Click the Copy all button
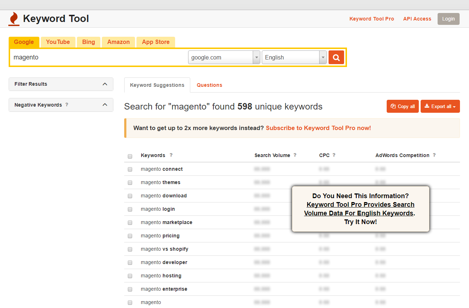This screenshot has width=469, height=308. pyautogui.click(x=403, y=106)
